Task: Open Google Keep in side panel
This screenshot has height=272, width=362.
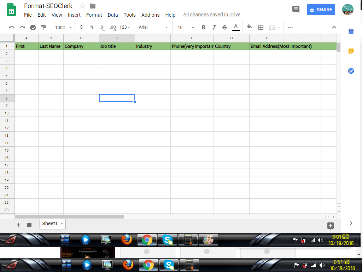Action: 351,51
